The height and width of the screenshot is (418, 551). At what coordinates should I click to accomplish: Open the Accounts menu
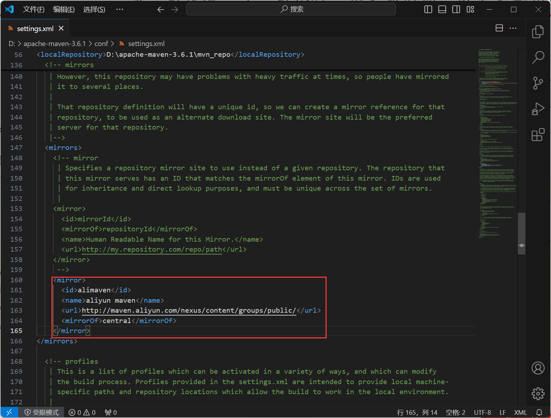click(x=538, y=368)
